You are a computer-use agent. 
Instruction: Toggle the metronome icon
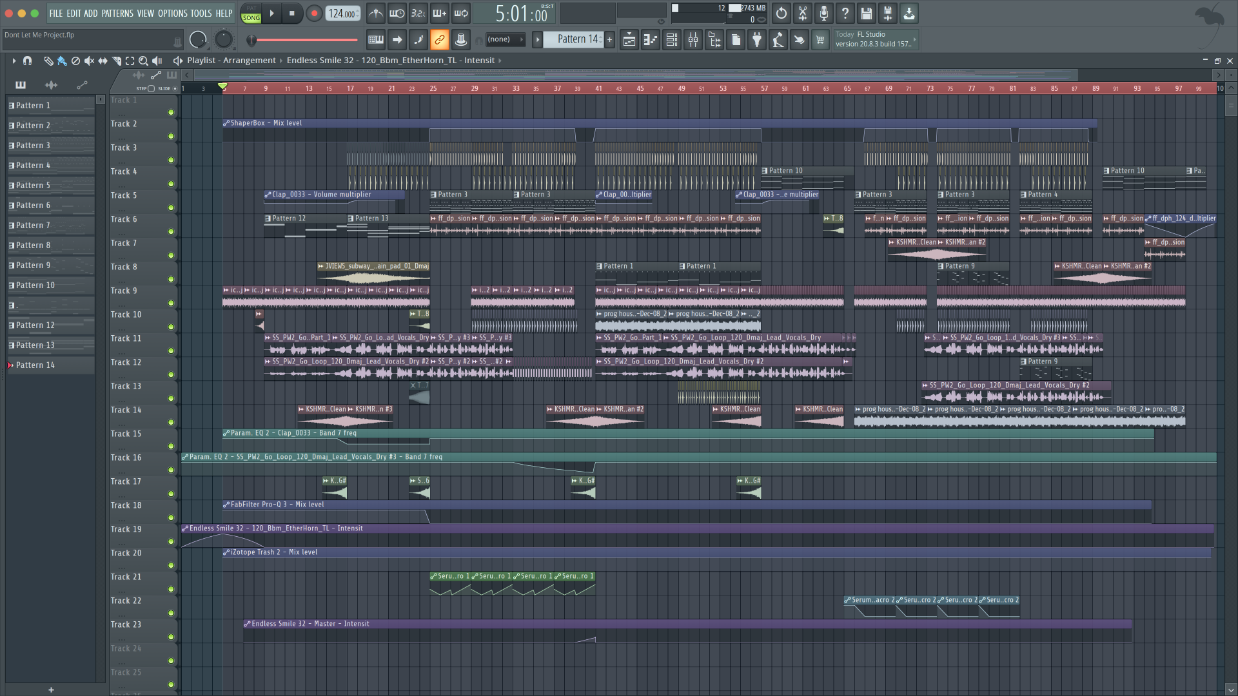(376, 13)
